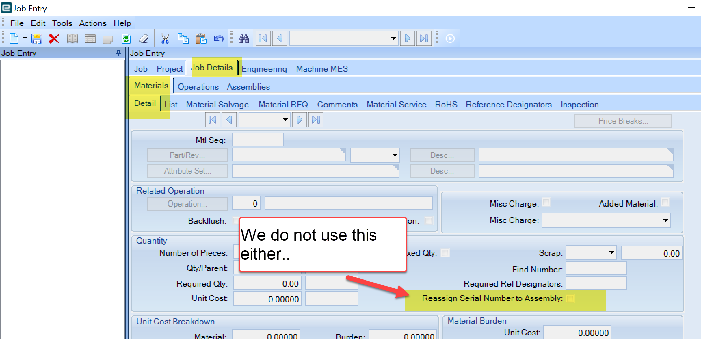Cut using the scissors toolbar icon
The height and width of the screenshot is (339, 701).
(165, 38)
